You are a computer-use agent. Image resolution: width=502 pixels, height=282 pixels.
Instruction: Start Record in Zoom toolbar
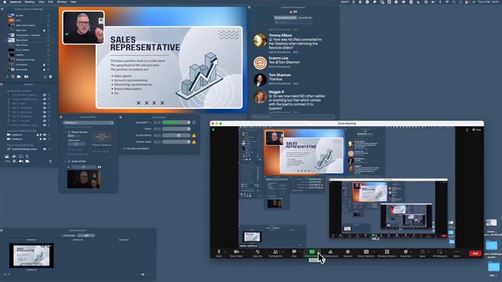[347, 252]
